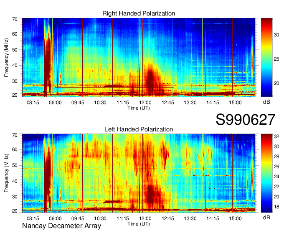284x231 pixels.
Task: Click the Left Handed plot color bar
Action: click(266, 173)
